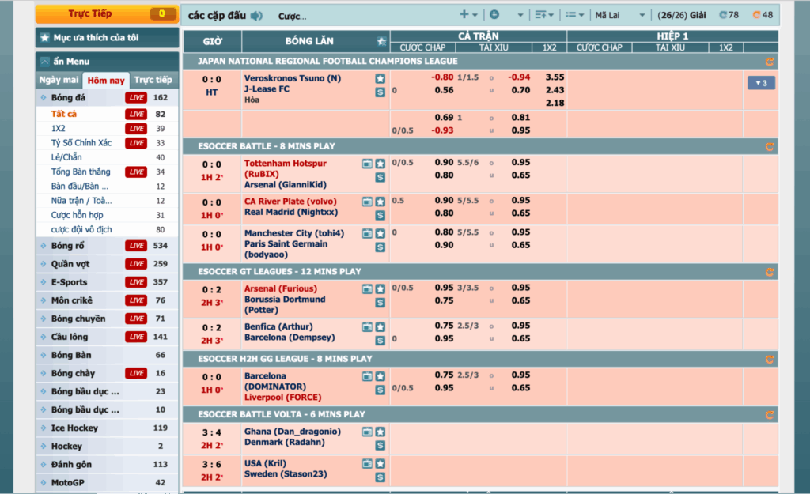Click the dollar icon for CA River Plate match
Viewport: 810px width, 494px height.
click(380, 215)
